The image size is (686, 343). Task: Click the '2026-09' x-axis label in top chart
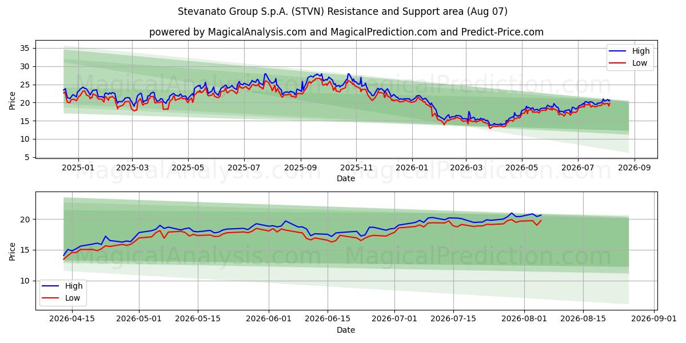(x=635, y=167)
